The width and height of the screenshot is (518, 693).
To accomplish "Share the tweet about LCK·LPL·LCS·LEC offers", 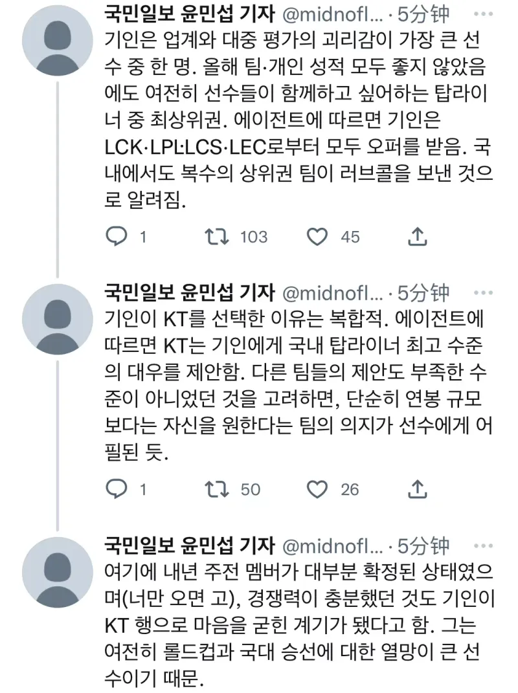I will tap(416, 237).
